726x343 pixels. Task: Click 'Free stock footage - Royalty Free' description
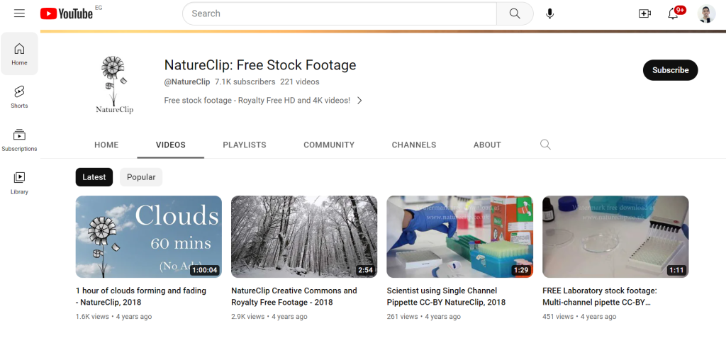pos(257,101)
